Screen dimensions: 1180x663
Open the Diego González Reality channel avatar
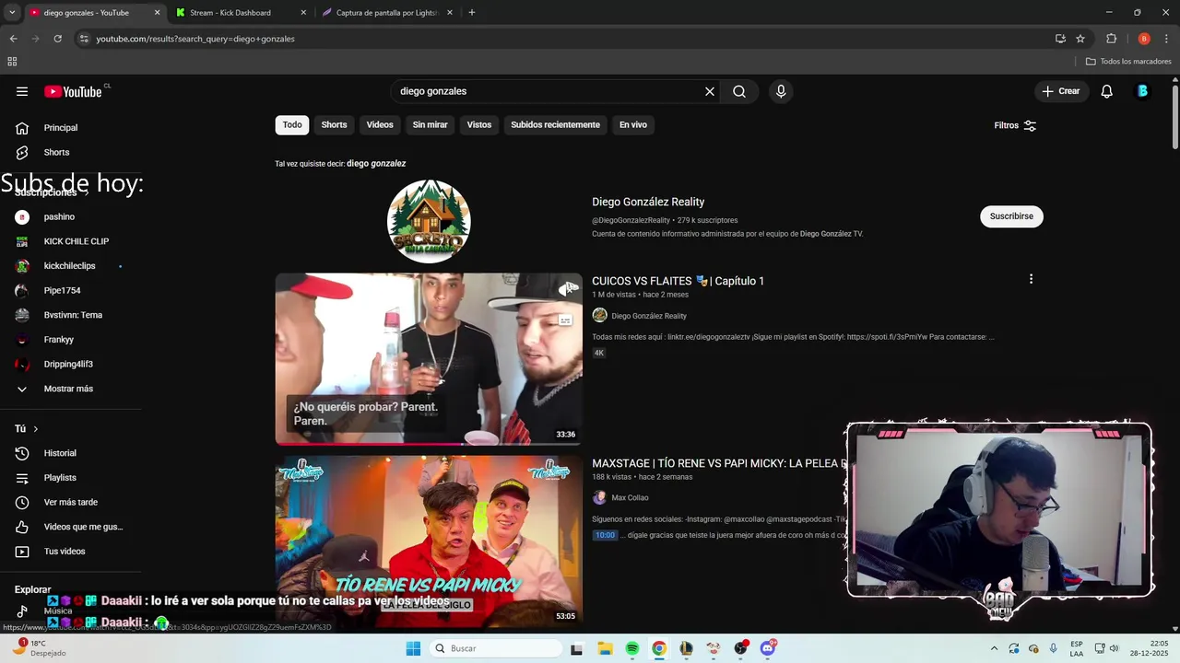coord(429,222)
